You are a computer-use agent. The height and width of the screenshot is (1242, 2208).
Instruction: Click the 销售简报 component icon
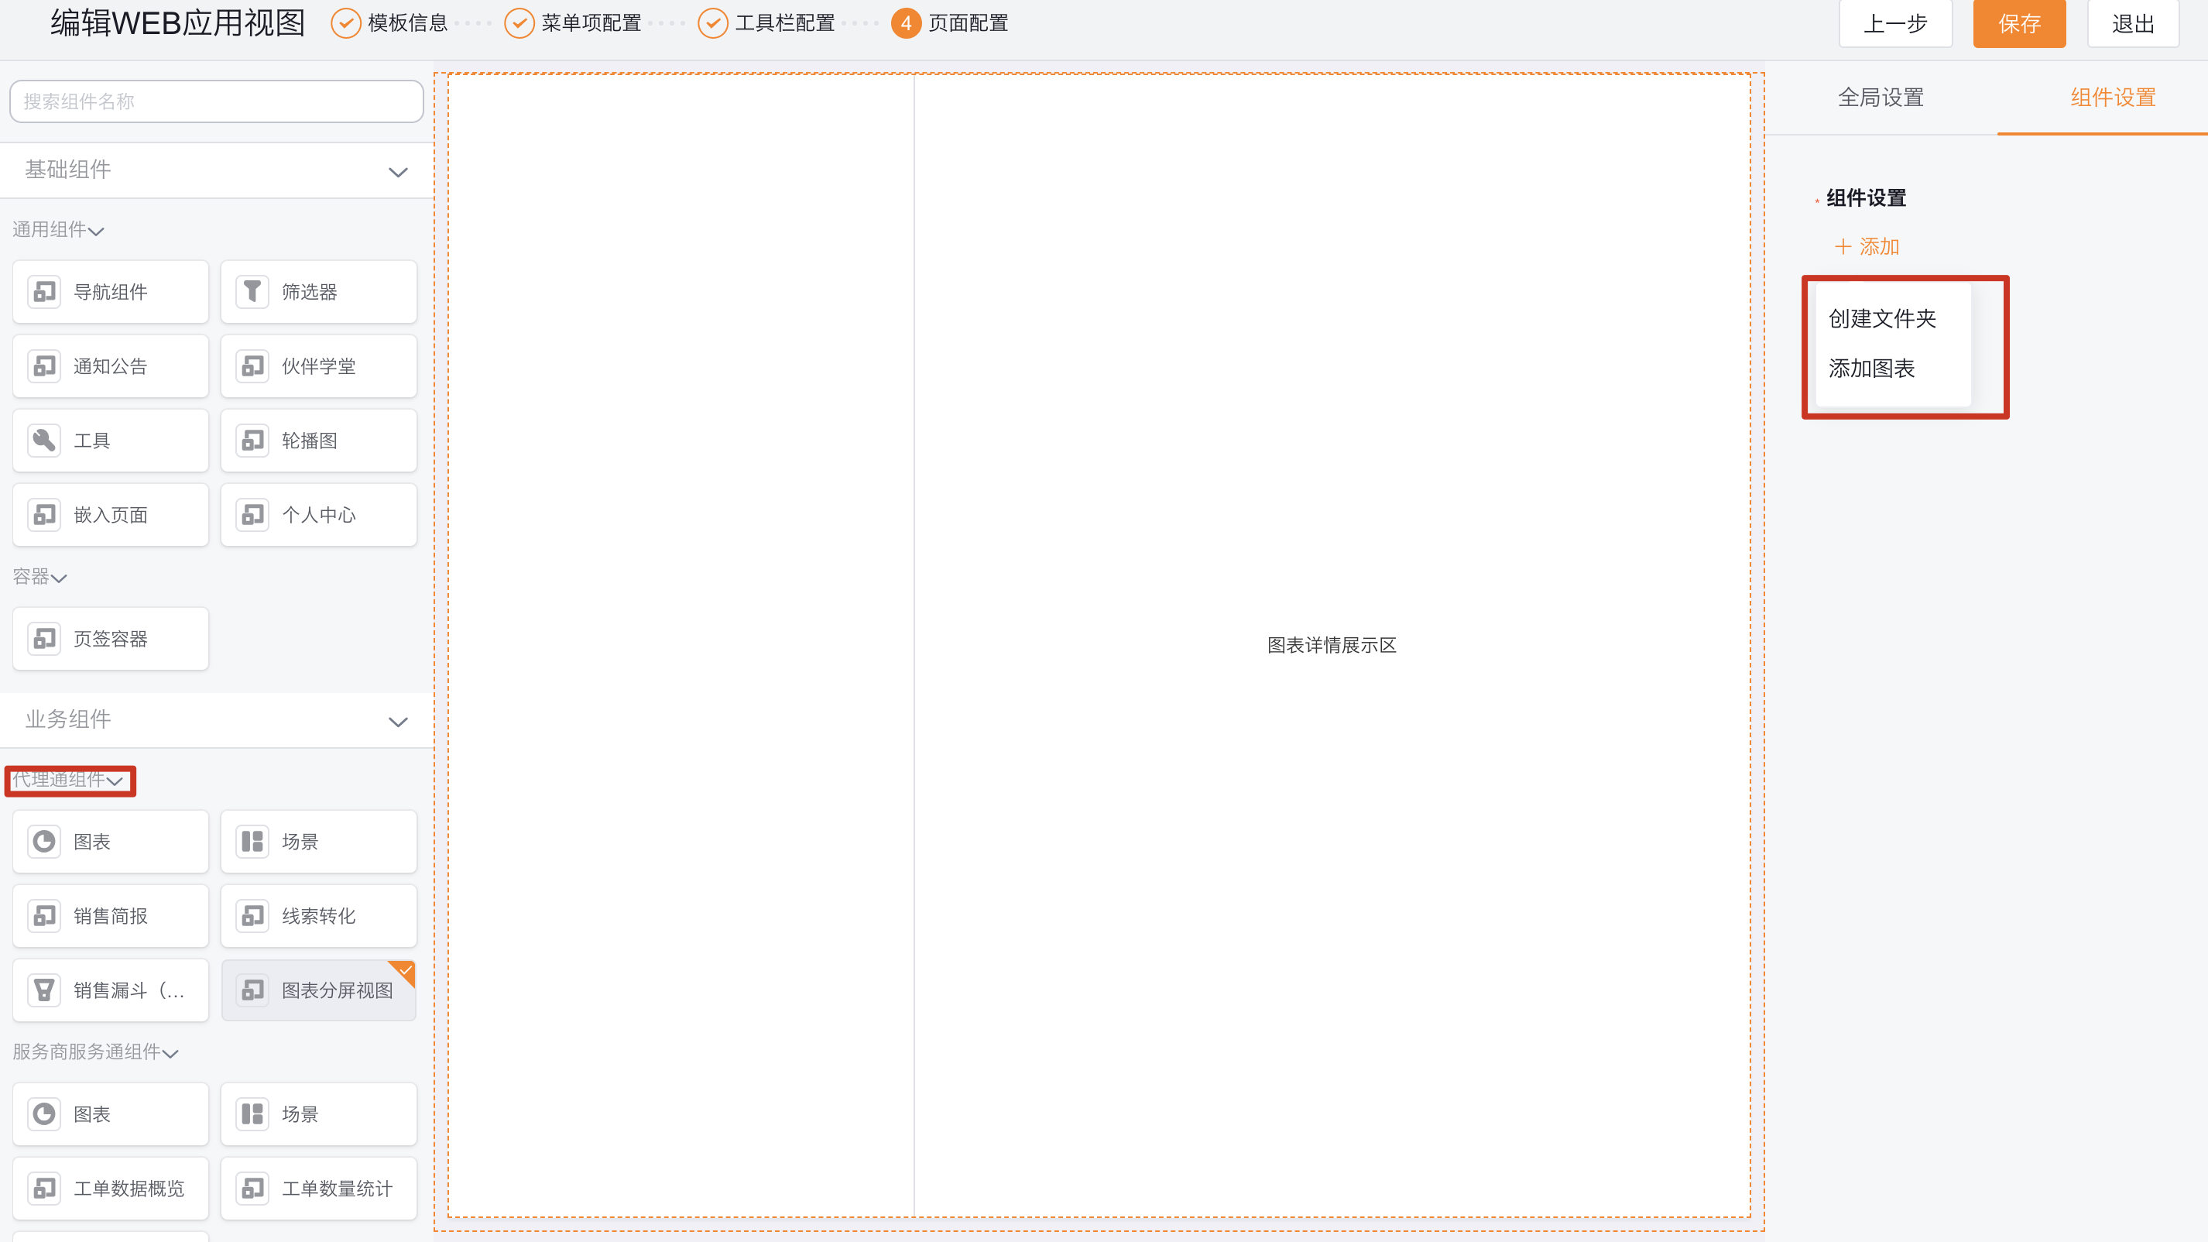click(x=45, y=915)
